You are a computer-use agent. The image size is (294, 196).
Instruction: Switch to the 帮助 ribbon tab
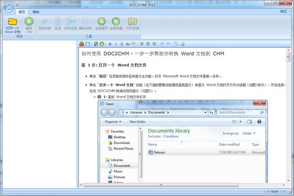tap(36, 12)
